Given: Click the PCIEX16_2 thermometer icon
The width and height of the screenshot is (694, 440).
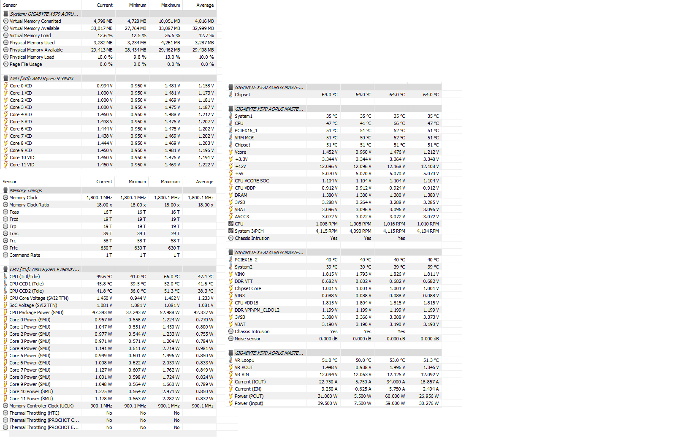Looking at the screenshot, I should 231,260.
